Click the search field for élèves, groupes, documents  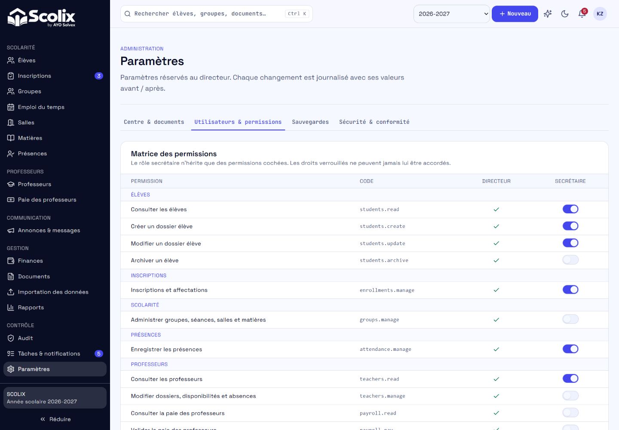[x=217, y=14]
